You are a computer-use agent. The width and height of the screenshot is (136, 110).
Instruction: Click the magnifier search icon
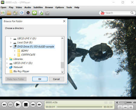coord(132,13)
